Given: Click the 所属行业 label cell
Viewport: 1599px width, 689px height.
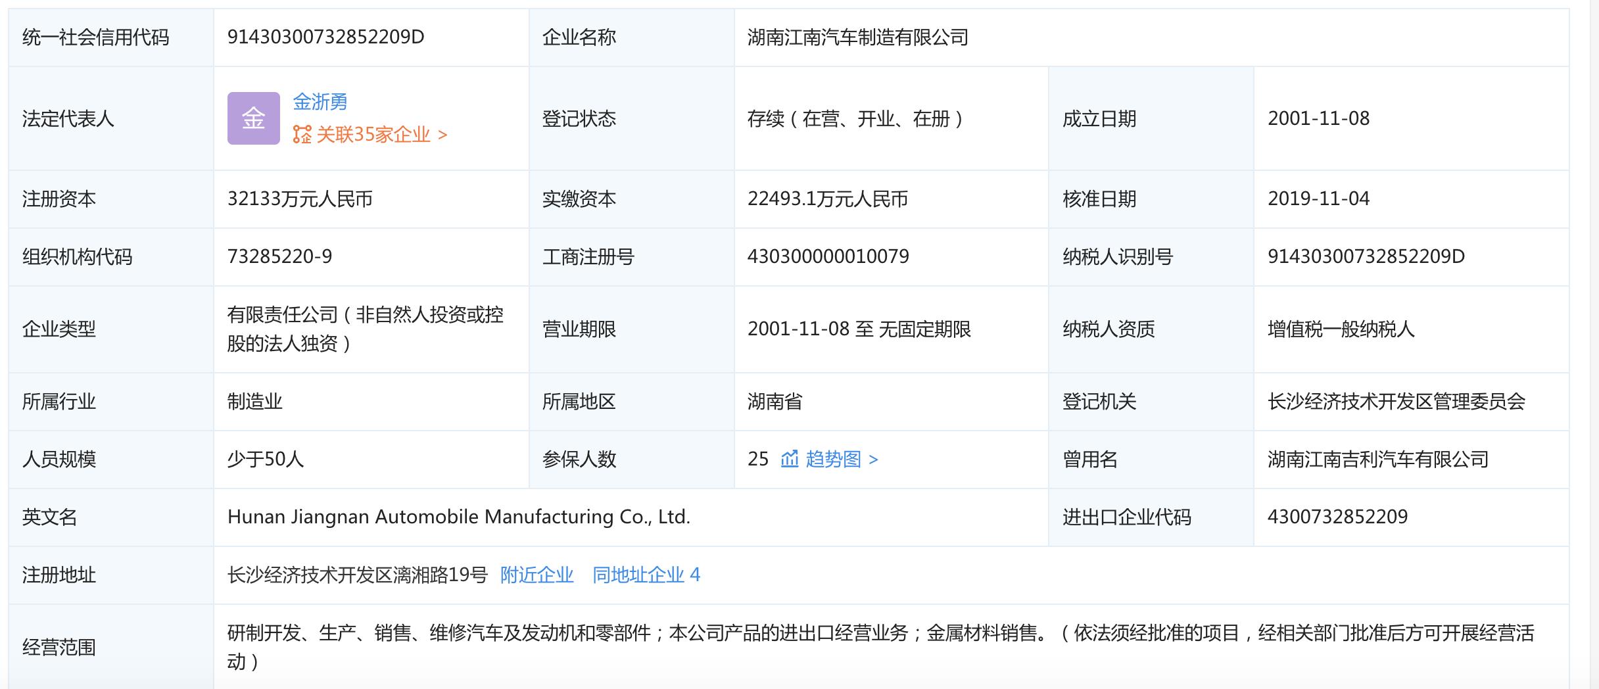Looking at the screenshot, I should pos(111,402).
